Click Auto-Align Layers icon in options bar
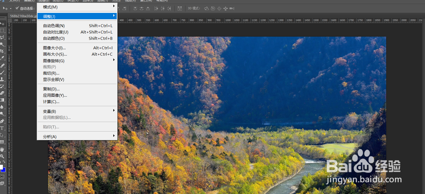The height and width of the screenshot is (194, 425). (180, 8)
